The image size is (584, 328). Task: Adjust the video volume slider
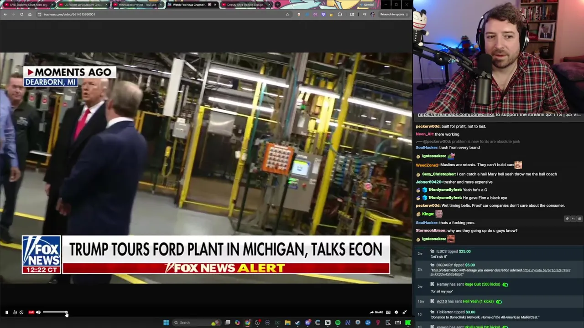tap(55, 313)
